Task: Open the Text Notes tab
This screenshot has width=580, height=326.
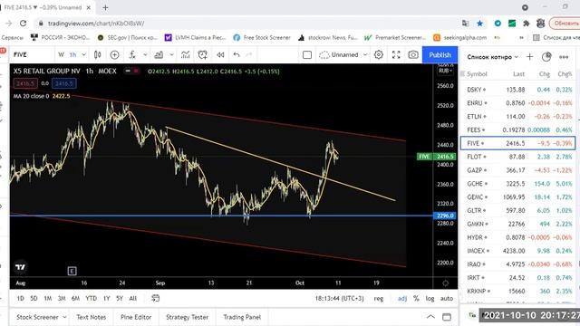Action: [91, 317]
